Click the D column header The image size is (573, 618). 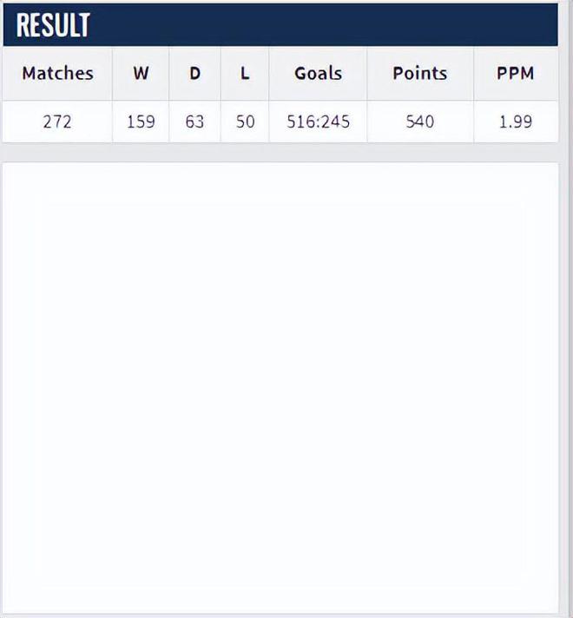tap(194, 73)
